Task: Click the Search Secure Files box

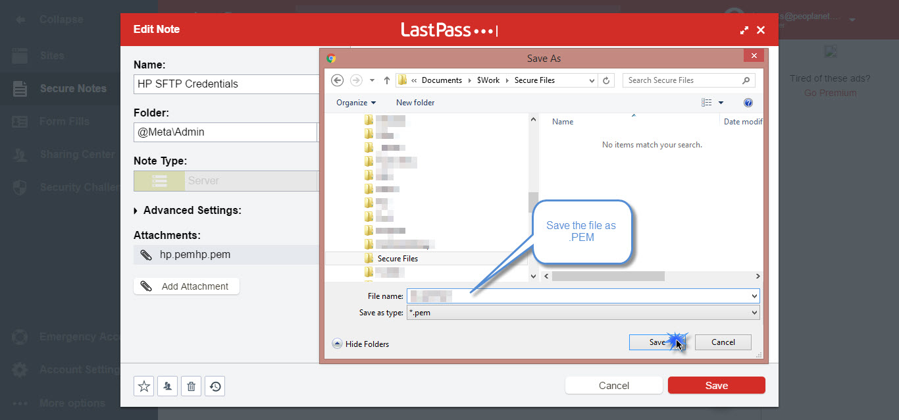Action: [682, 80]
